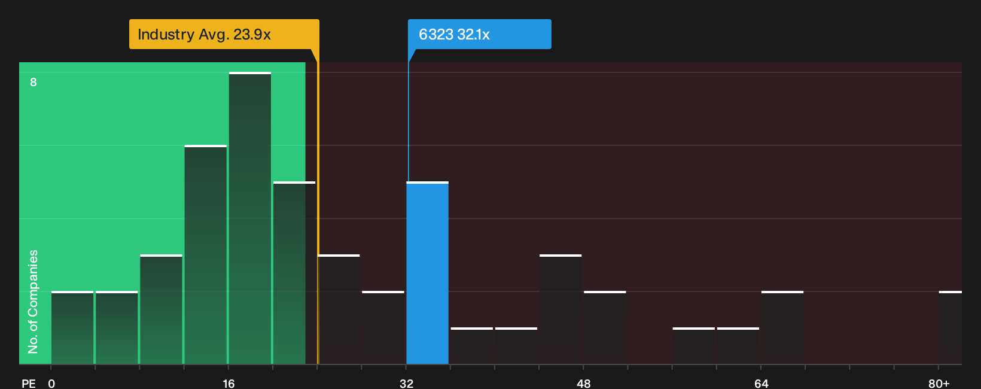Image resolution: width=981 pixels, height=389 pixels.
Task: Click the Industry Avg. 23.9x label
Action: click(x=224, y=34)
